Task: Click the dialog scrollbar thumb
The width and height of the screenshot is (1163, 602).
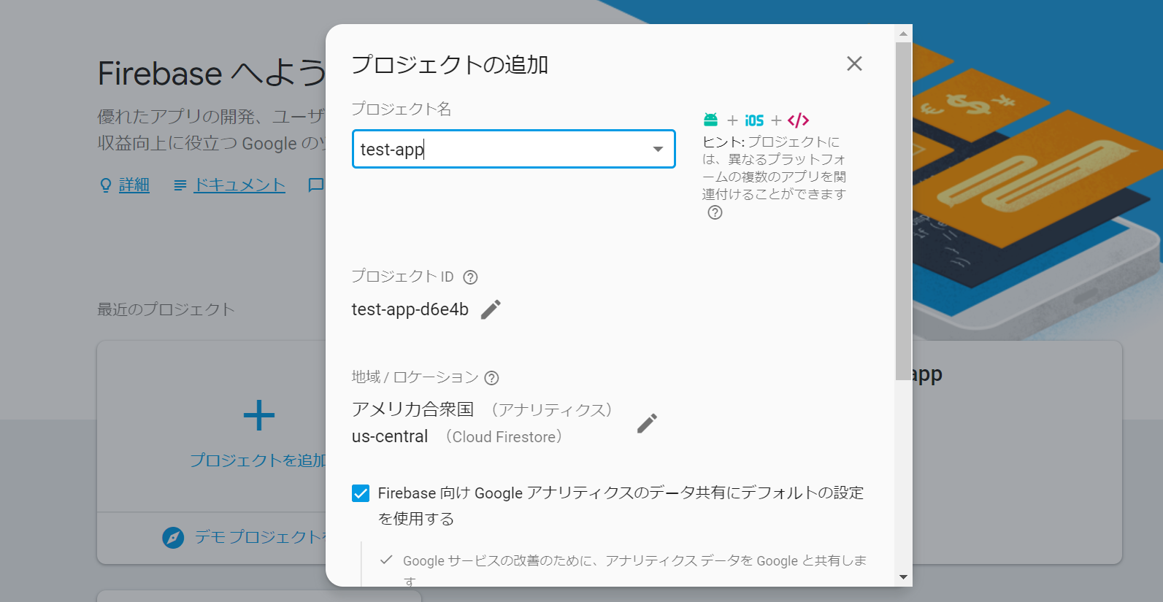Action: [903, 211]
